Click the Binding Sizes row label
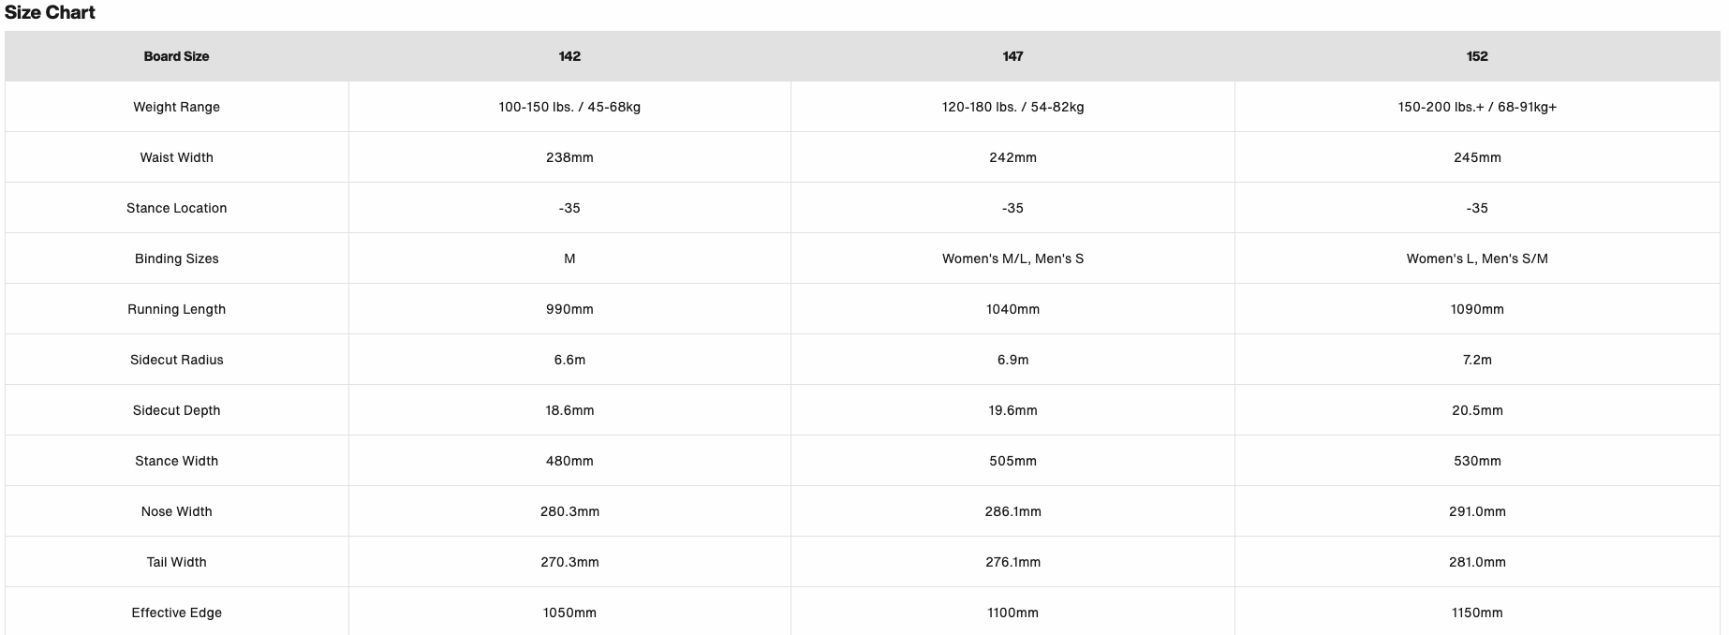The width and height of the screenshot is (1729, 635). click(x=176, y=258)
